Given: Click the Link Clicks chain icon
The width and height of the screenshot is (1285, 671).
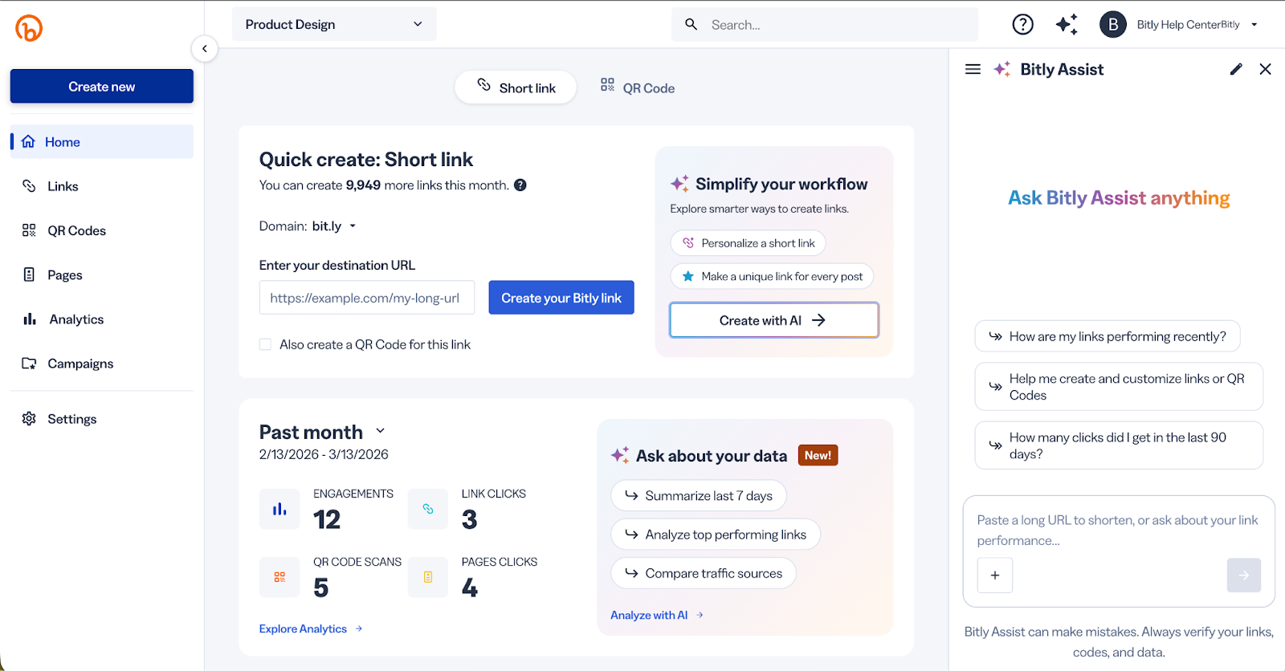Looking at the screenshot, I should tap(428, 509).
